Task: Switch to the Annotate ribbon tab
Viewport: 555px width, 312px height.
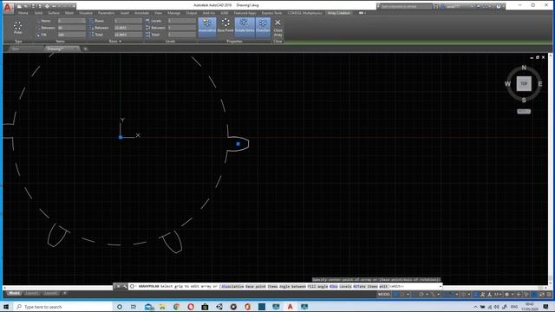Action: coord(142,13)
